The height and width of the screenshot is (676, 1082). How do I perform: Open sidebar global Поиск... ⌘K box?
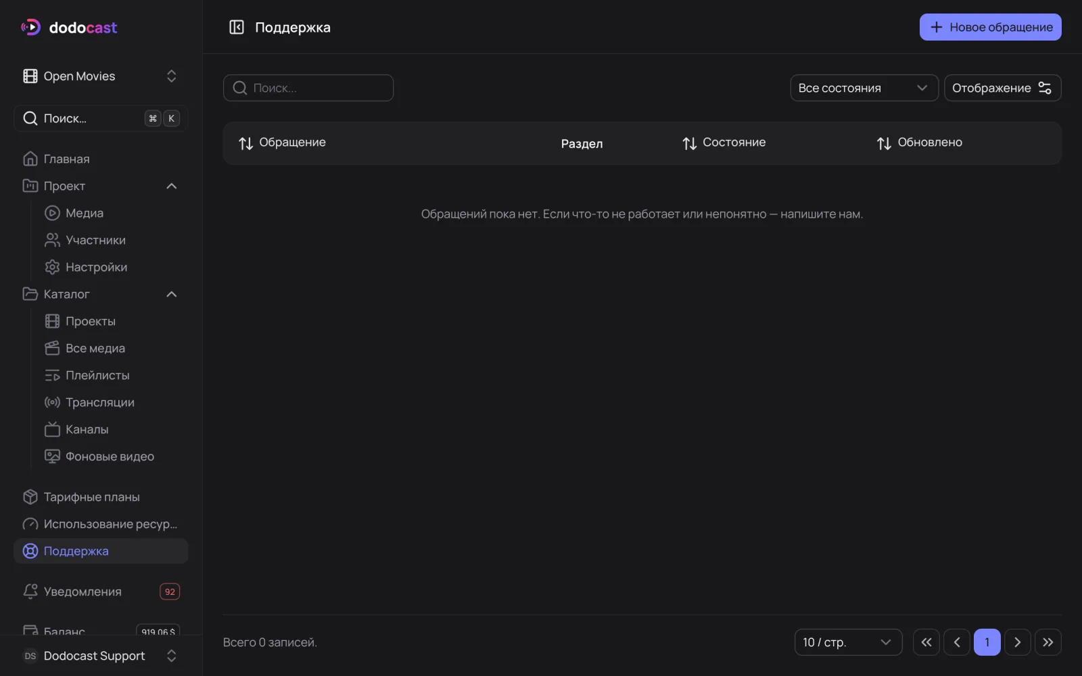tap(101, 118)
